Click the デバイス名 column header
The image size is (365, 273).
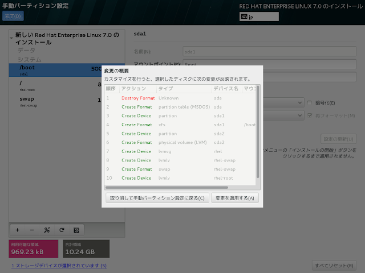point(227,89)
